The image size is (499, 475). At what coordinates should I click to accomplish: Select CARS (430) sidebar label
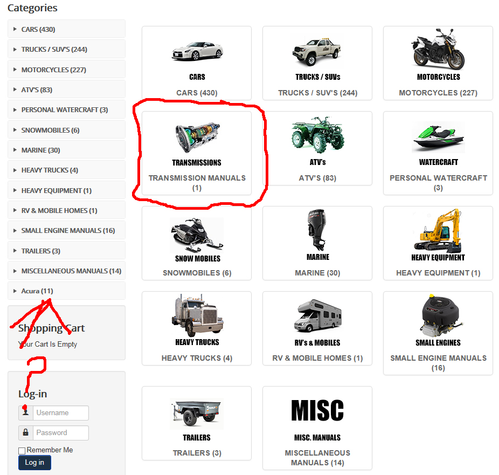[38, 29]
